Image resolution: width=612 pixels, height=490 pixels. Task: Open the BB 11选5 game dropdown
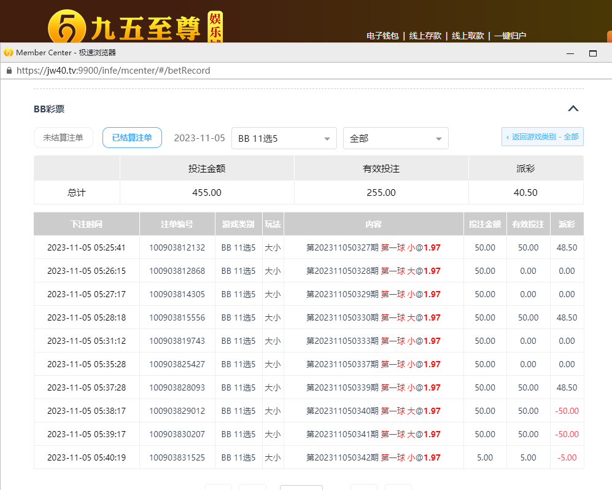click(x=284, y=138)
